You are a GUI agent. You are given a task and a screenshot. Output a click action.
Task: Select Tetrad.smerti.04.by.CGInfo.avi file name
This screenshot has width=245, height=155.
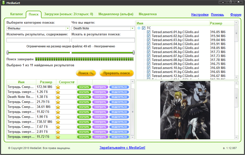tap(175, 44)
